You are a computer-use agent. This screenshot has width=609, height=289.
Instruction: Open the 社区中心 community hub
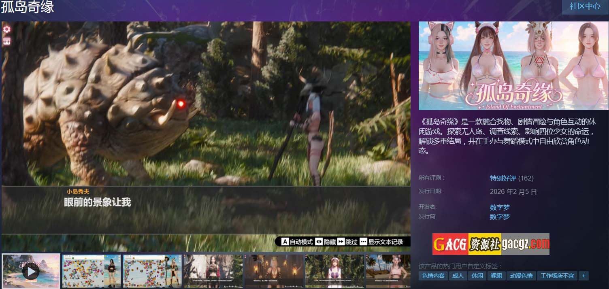[x=585, y=7]
